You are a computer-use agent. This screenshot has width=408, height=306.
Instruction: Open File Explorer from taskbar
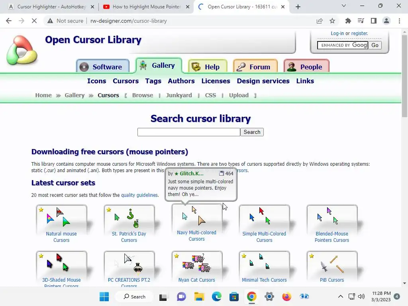click(199, 296)
